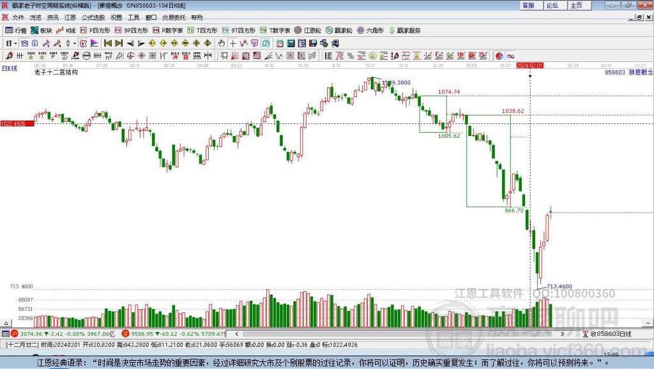
Task: Click the save floppy disk icon
Action: [313, 43]
